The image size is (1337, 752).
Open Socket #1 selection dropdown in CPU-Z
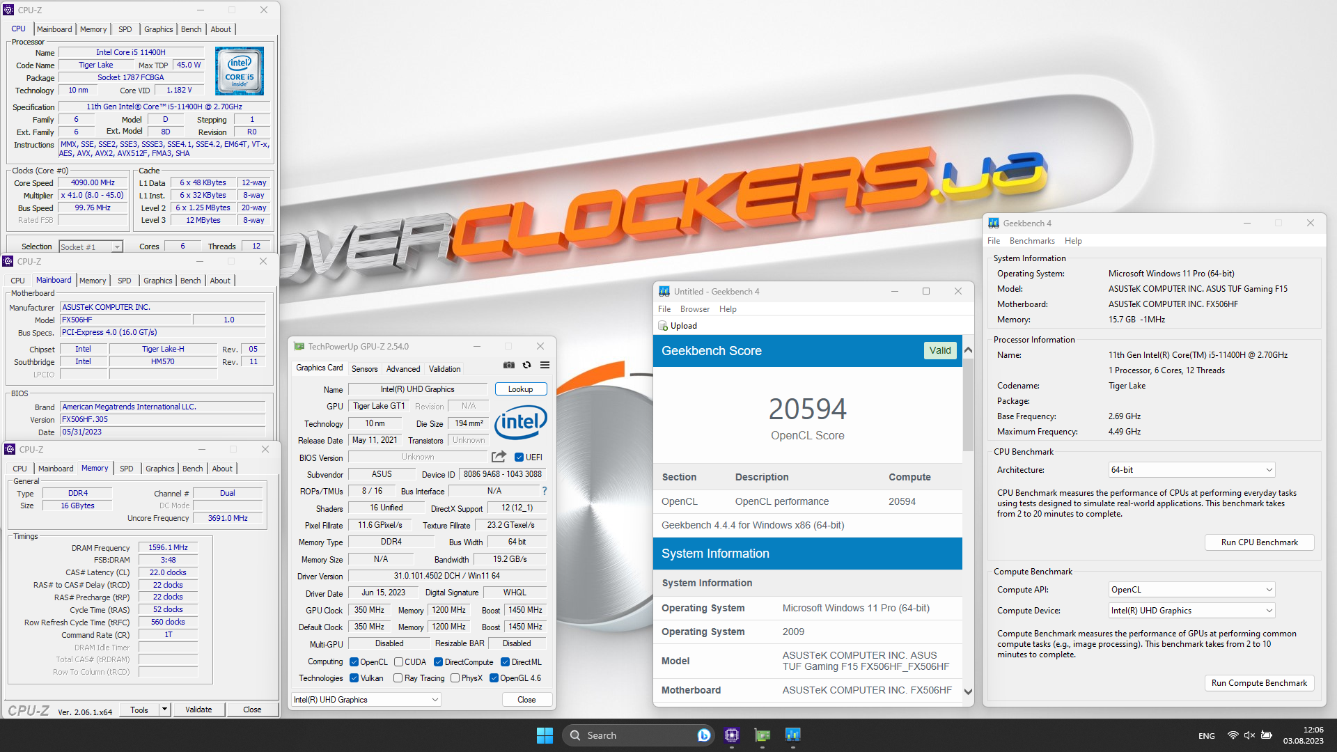pyautogui.click(x=91, y=246)
